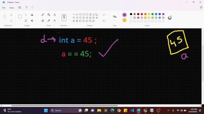
Task: Pick the black color swatch
Action: (131, 14)
